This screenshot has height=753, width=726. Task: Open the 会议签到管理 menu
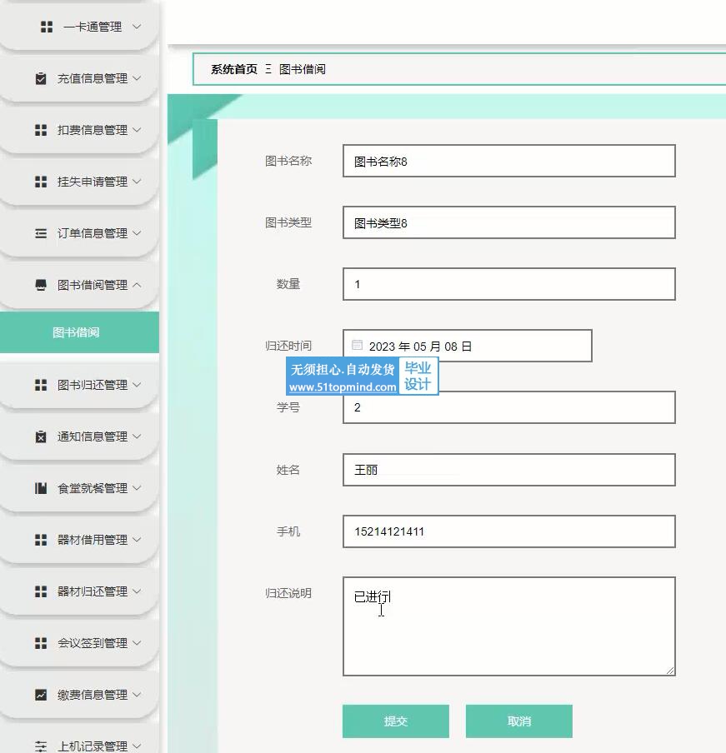tap(92, 643)
